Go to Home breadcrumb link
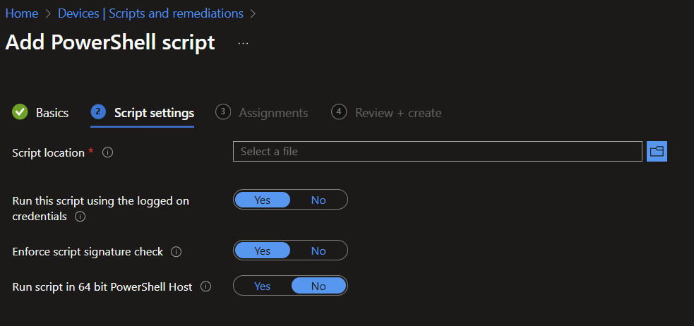 (x=21, y=13)
